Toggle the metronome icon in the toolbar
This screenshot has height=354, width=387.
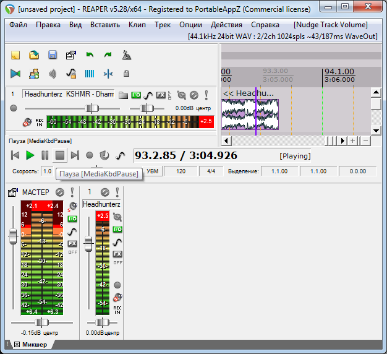(127, 55)
